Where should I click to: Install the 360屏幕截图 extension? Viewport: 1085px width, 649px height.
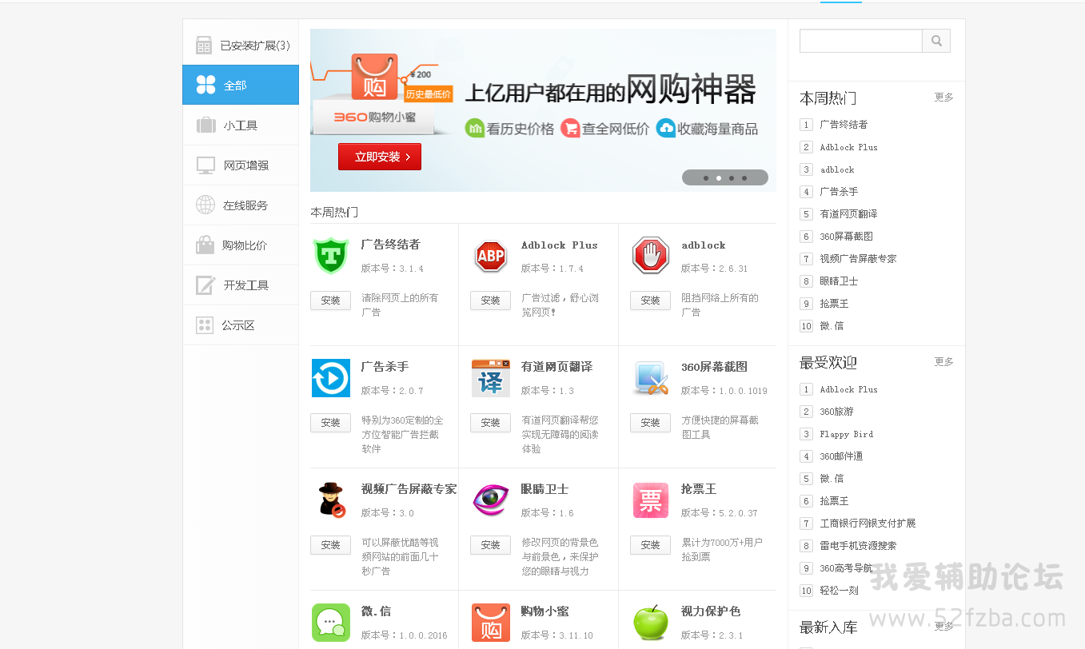[650, 423]
